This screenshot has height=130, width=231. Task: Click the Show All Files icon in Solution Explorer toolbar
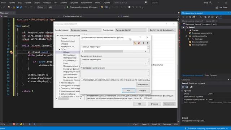pyautogui.click(x=212, y=17)
